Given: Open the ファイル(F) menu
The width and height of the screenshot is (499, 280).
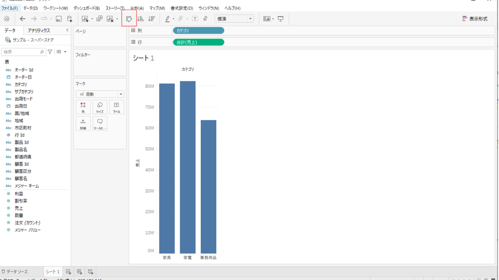Looking at the screenshot, I should 10,8.
